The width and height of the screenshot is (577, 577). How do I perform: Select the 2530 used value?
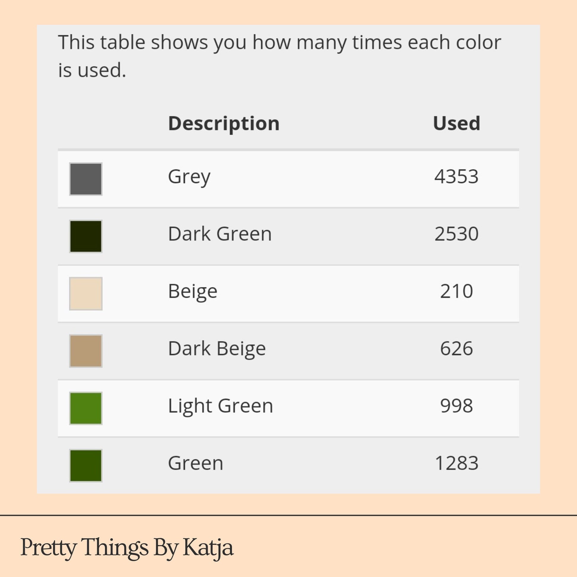(456, 234)
